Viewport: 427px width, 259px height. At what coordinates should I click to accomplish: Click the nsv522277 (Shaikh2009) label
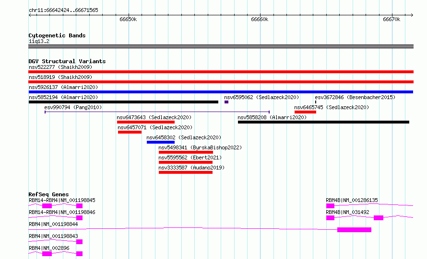[60, 67]
